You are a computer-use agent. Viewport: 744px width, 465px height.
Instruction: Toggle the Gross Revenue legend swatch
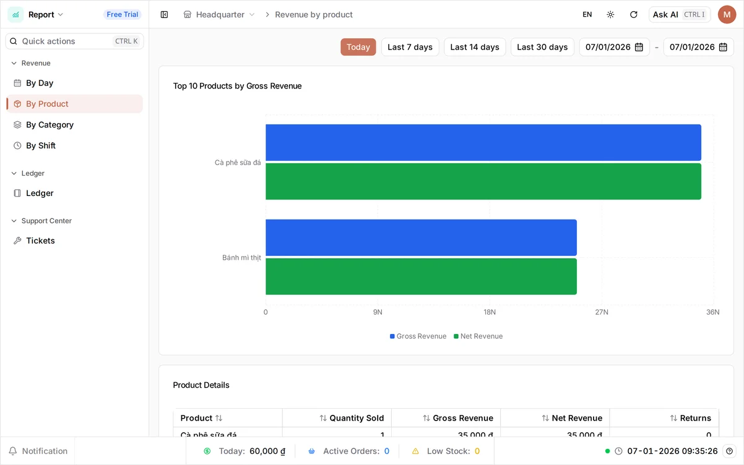tap(392, 336)
